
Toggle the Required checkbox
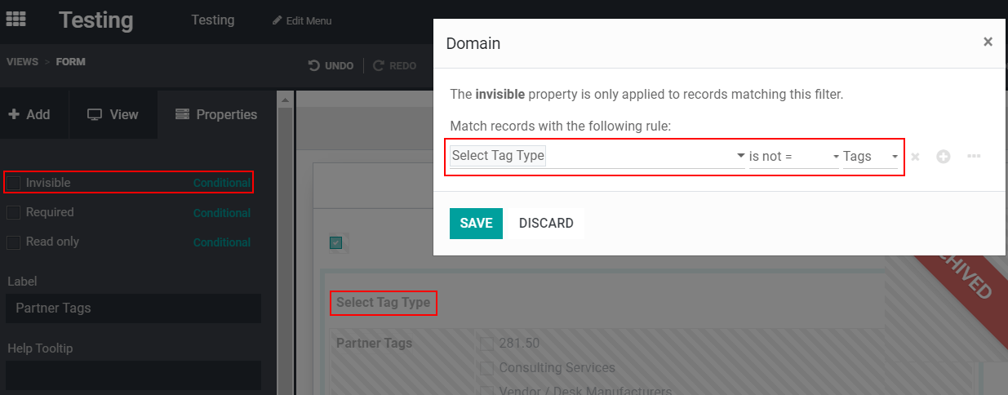tap(13, 213)
